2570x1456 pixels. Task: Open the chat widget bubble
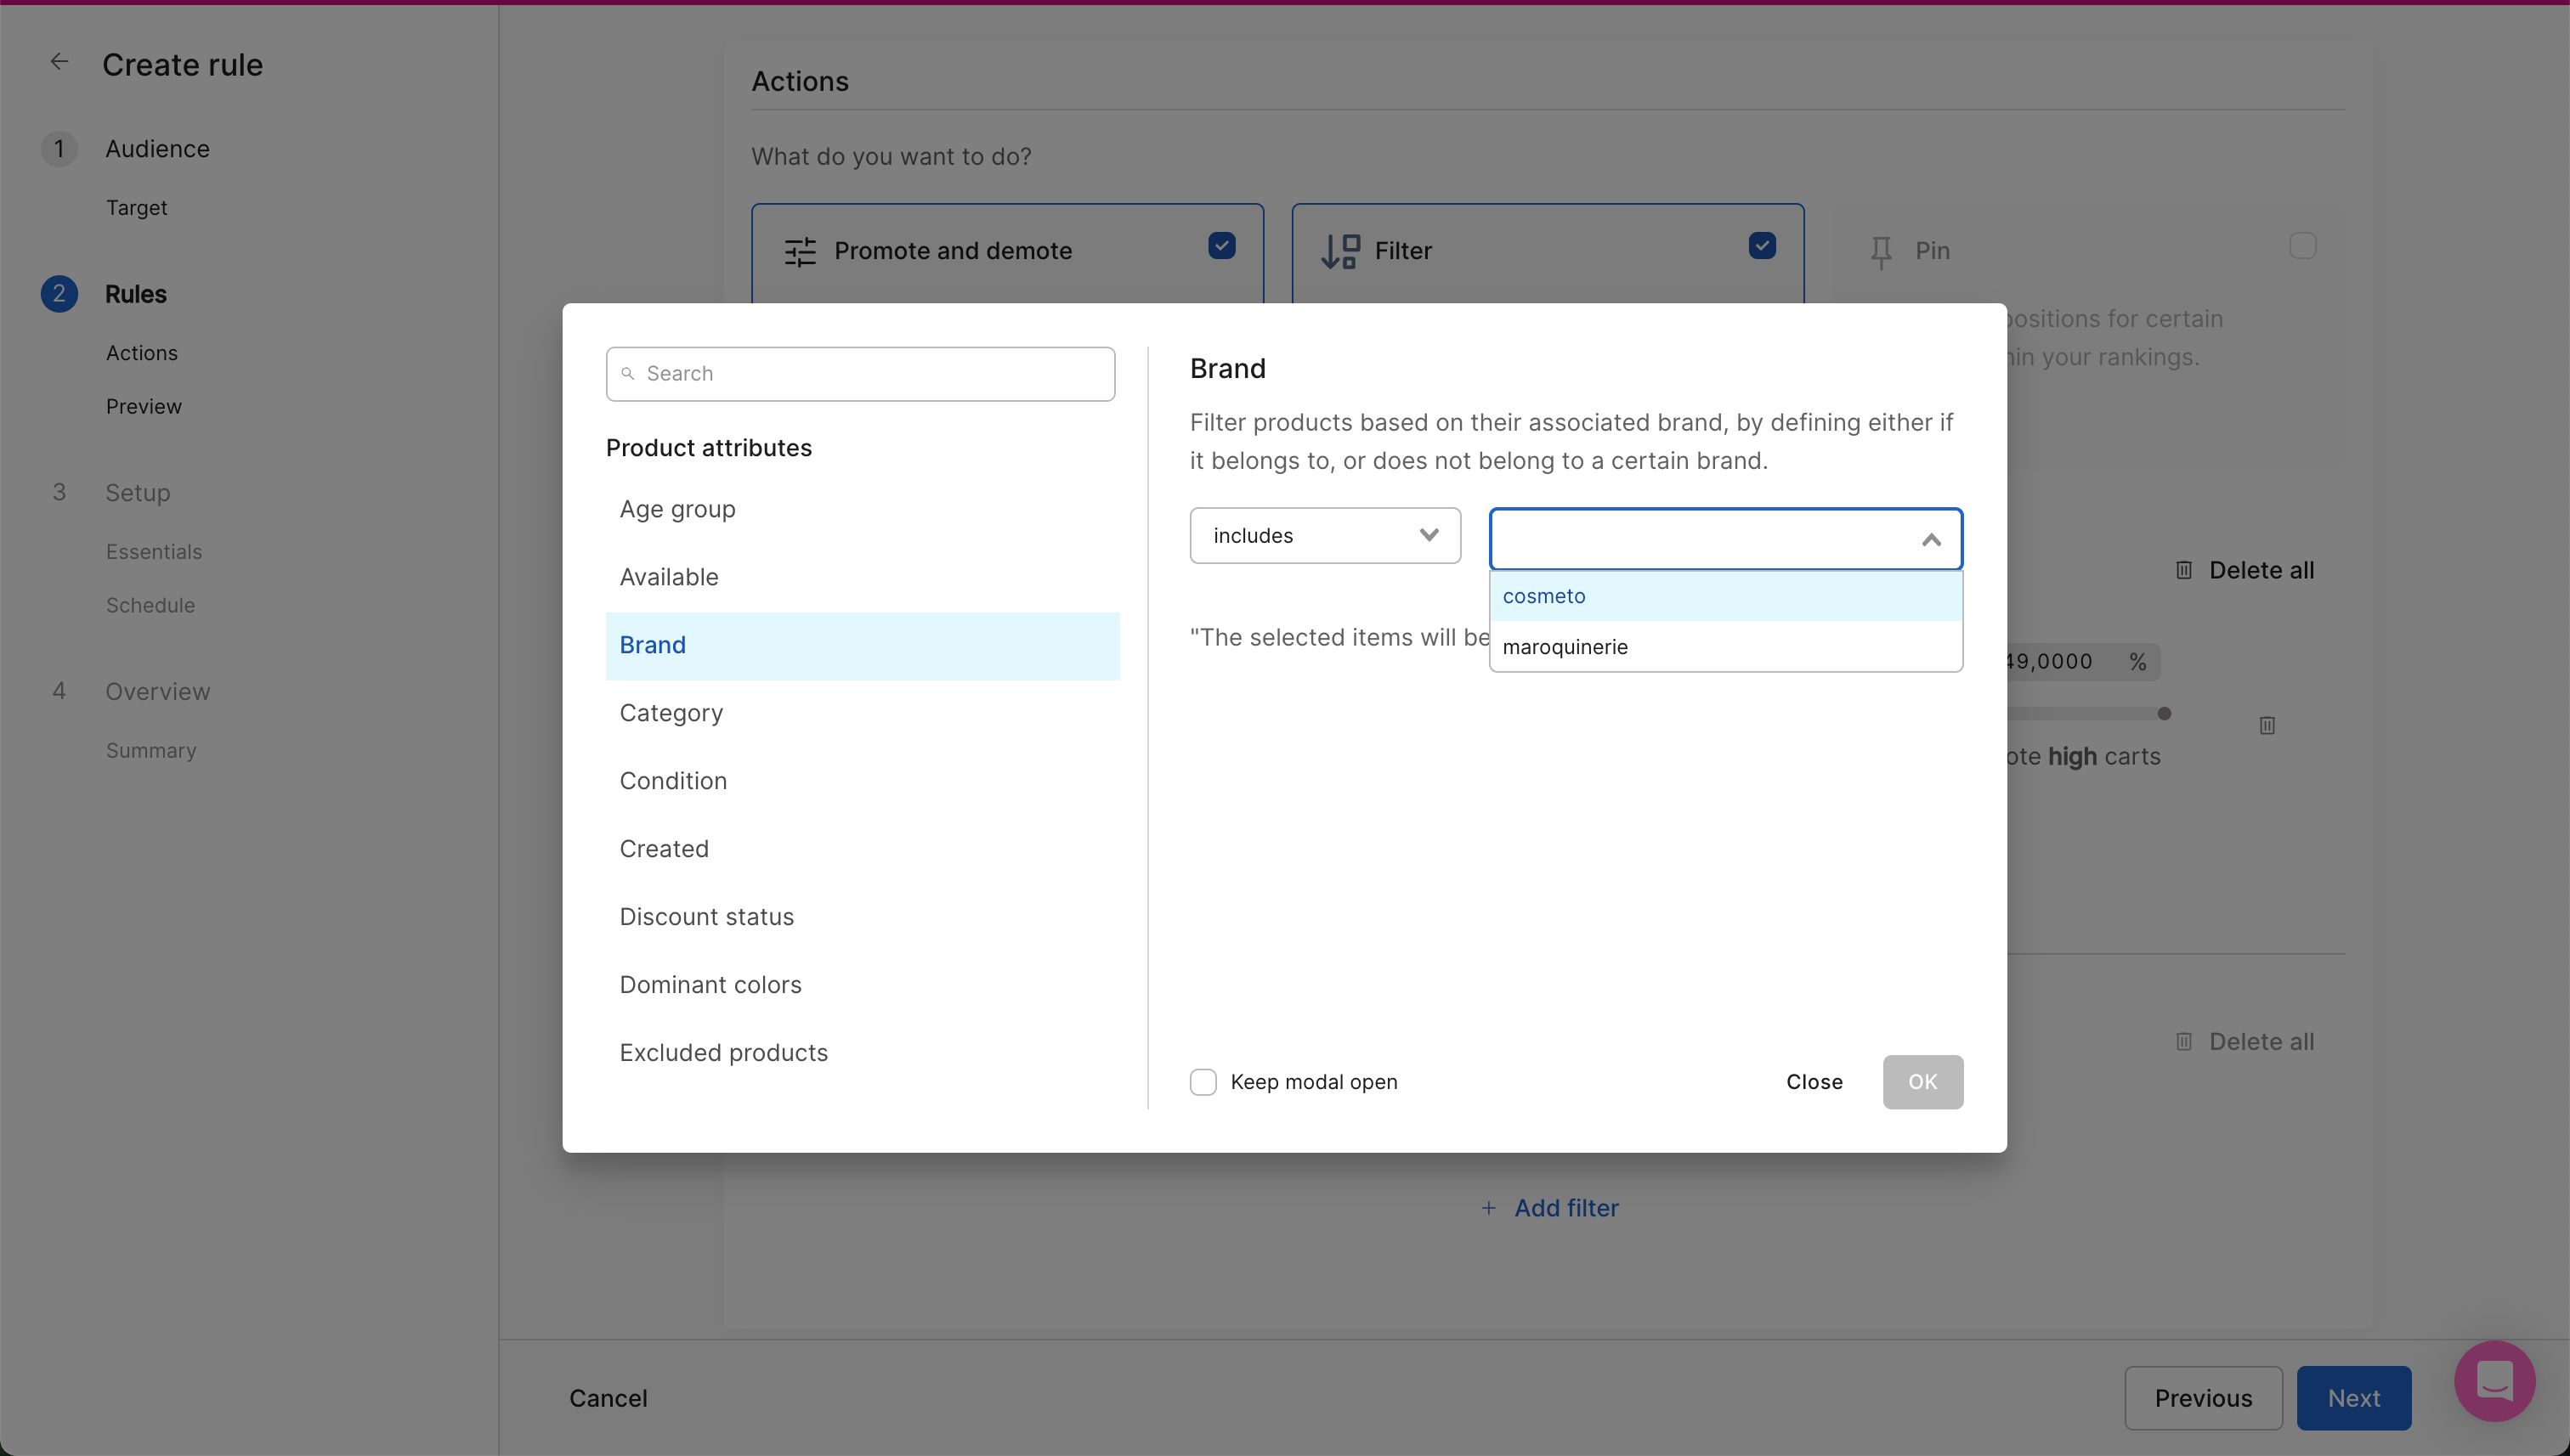pyautogui.click(x=2494, y=1381)
